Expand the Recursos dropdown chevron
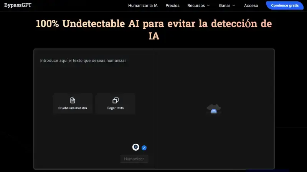The image size is (307, 172). point(208,5)
